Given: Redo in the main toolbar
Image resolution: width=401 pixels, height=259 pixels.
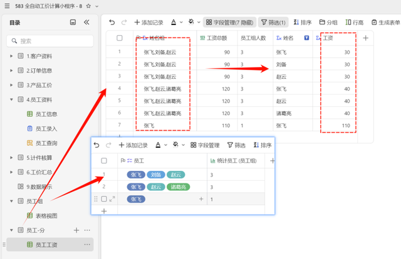Looking at the screenshot, I should (124, 23).
